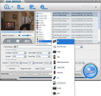Image resolution: width=101 pixels, height=96 pixels.
Task: Choose iPod from the profile menu
Action: coord(44,30)
